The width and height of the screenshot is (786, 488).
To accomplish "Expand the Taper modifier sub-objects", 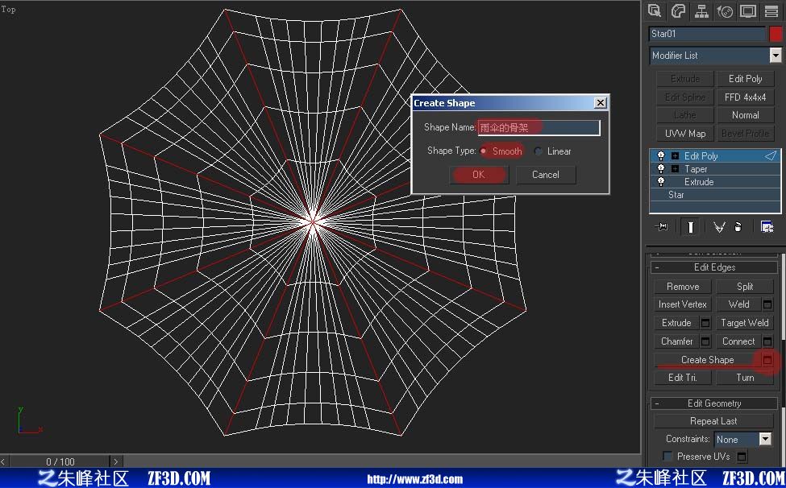I will click(x=675, y=168).
